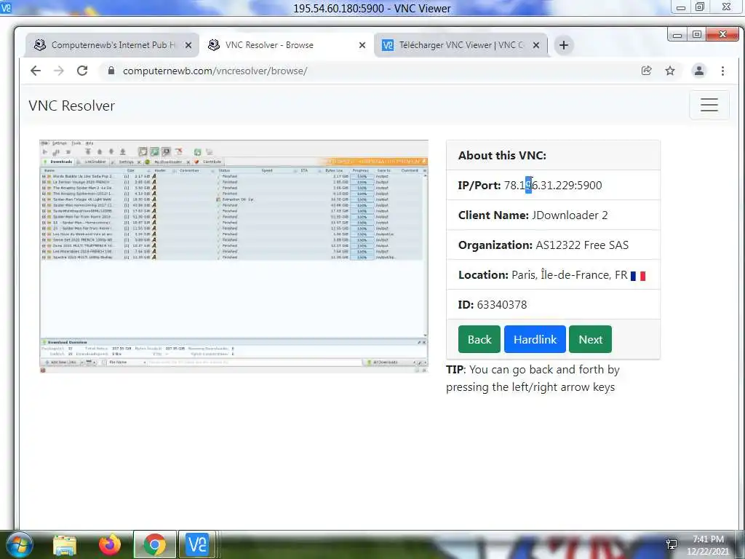Open a new browser tab

tap(564, 45)
